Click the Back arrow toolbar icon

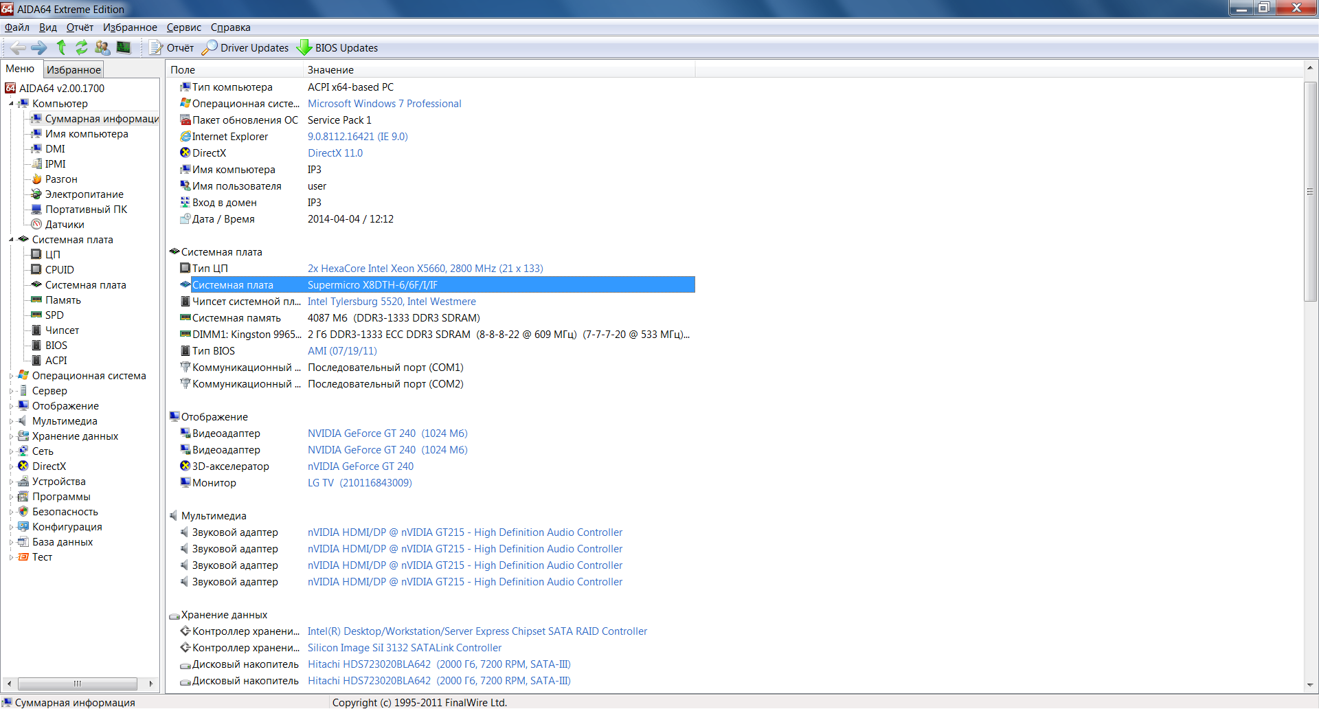18,47
